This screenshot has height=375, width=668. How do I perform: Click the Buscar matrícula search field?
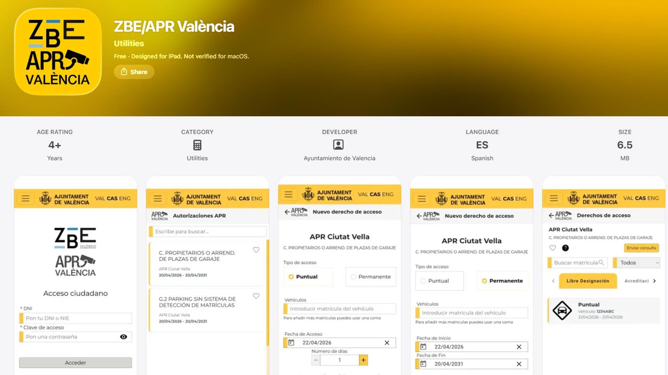click(x=578, y=263)
